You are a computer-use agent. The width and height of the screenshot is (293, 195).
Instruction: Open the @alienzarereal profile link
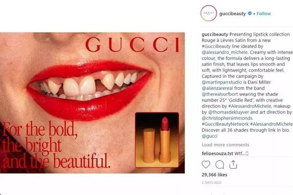pyautogui.click(x=217, y=88)
